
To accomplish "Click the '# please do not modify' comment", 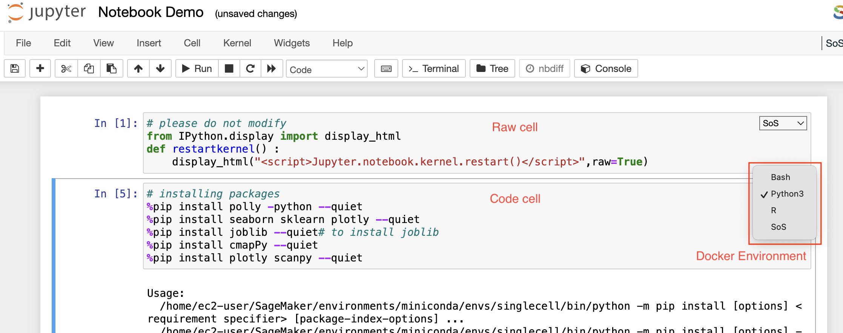I will (217, 123).
